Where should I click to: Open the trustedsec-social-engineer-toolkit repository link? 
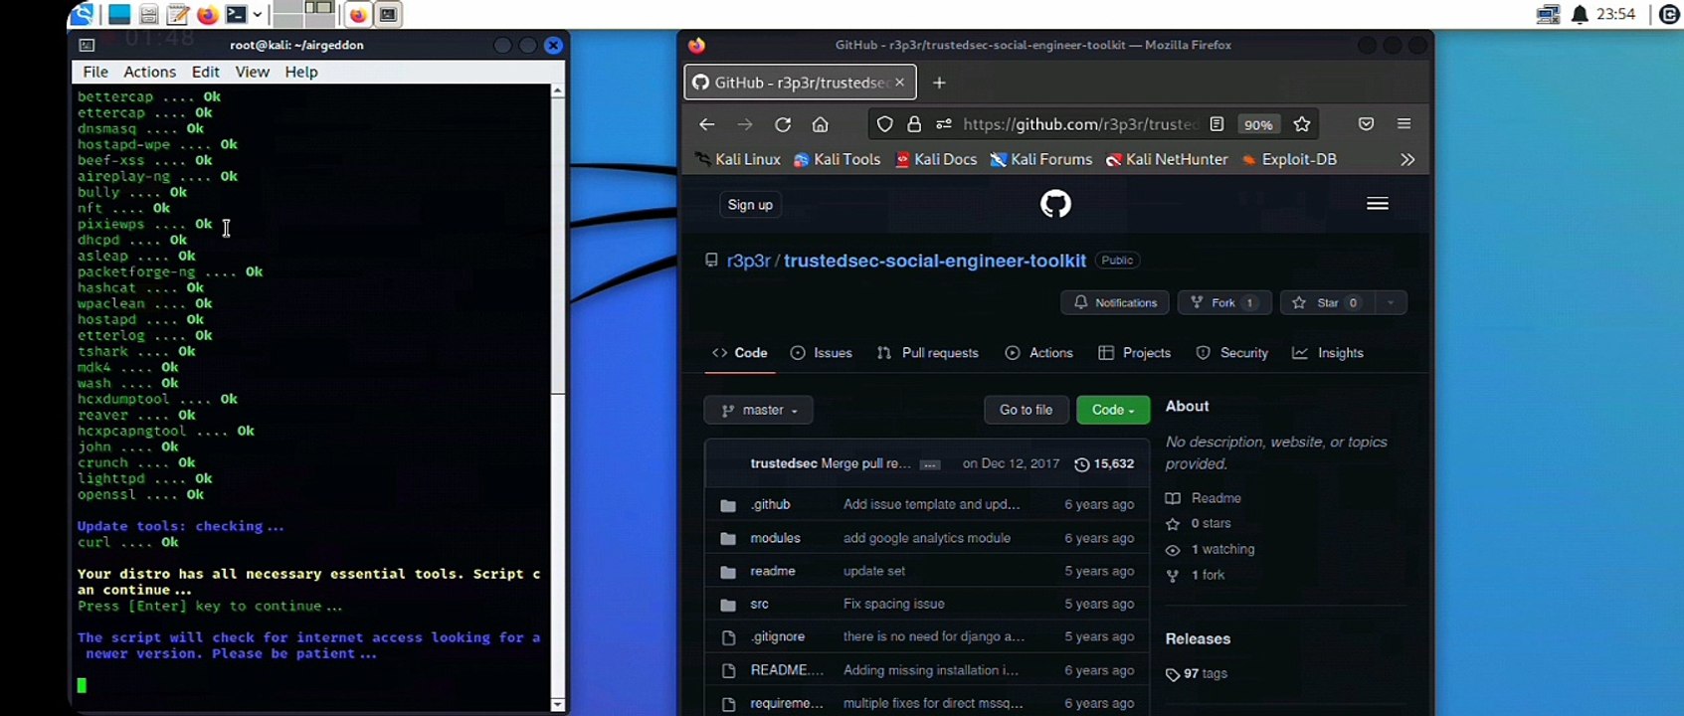pos(935,261)
